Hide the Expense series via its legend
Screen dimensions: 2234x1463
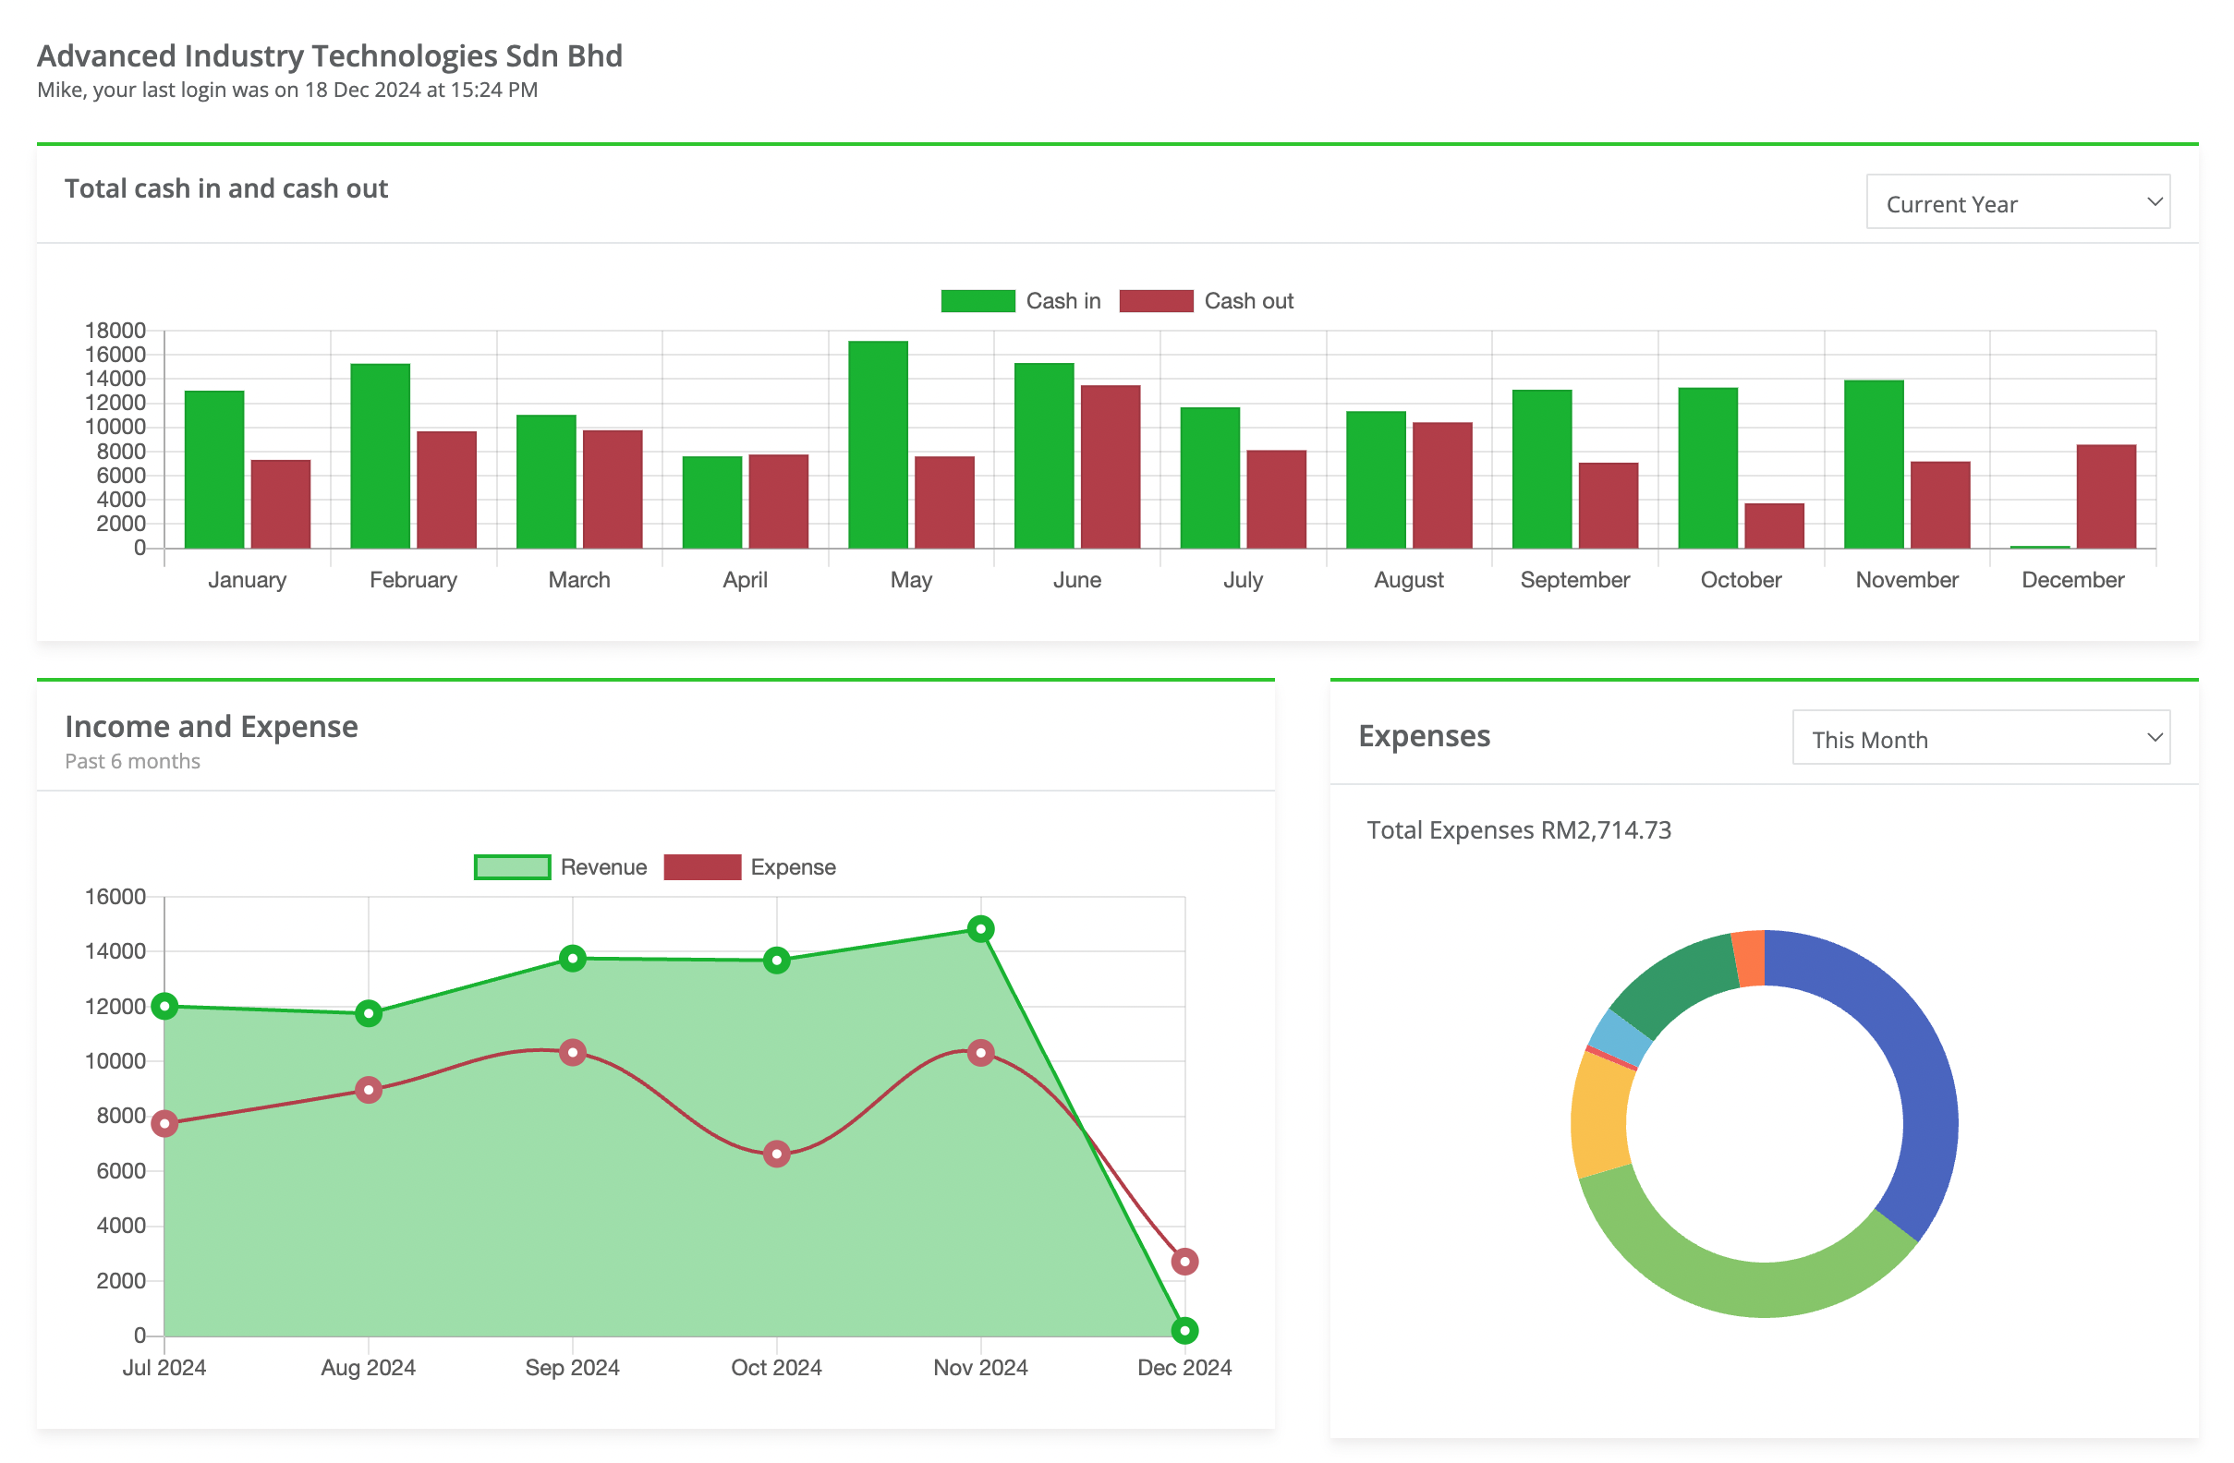pyautogui.click(x=751, y=866)
